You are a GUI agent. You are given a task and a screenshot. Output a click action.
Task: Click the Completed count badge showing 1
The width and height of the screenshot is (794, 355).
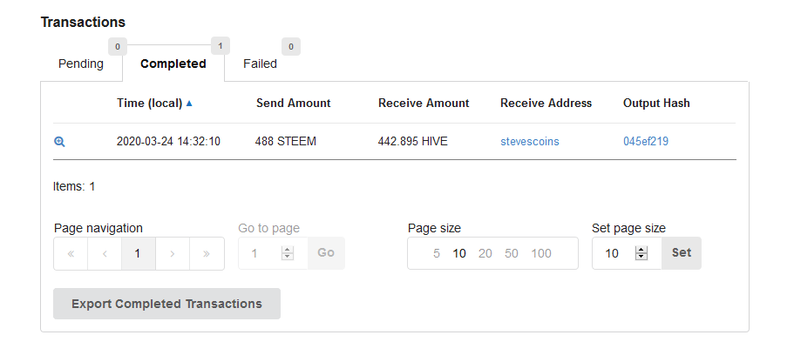coord(221,45)
